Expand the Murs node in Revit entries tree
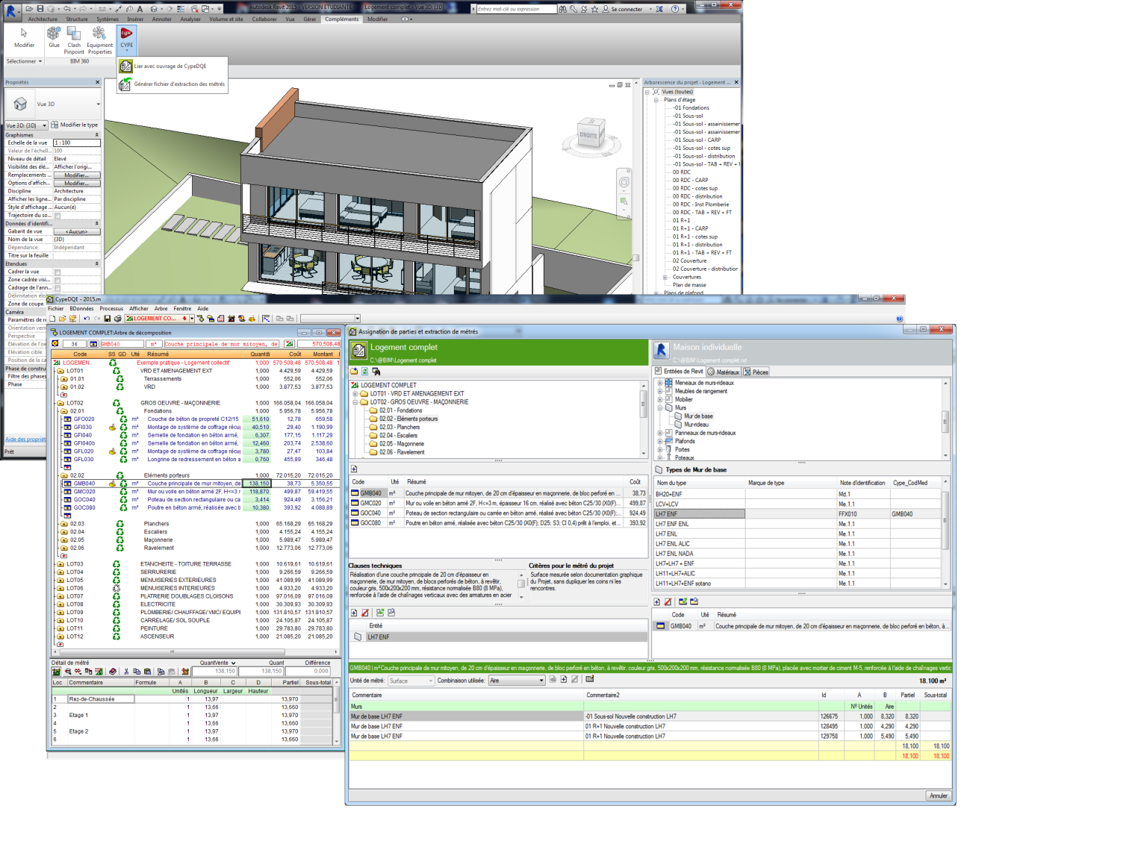Viewport: 1147px width, 841px height. [662, 407]
